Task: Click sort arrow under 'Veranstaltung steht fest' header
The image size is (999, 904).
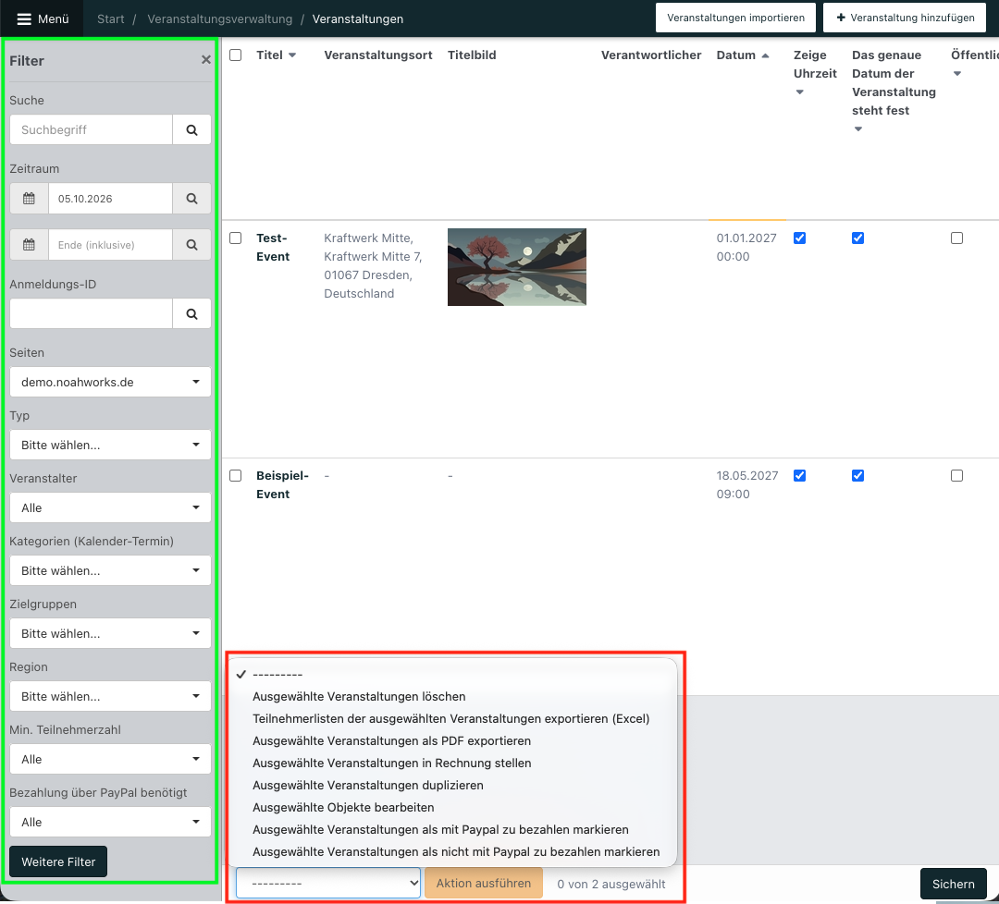Action: [858, 129]
